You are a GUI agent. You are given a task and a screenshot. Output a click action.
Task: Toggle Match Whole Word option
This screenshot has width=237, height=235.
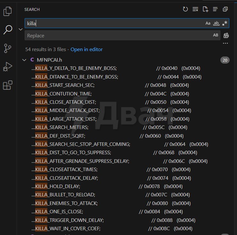(217, 23)
